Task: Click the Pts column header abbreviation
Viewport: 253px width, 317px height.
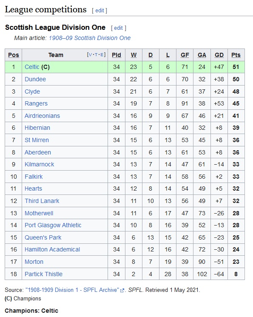Action: tap(236, 55)
